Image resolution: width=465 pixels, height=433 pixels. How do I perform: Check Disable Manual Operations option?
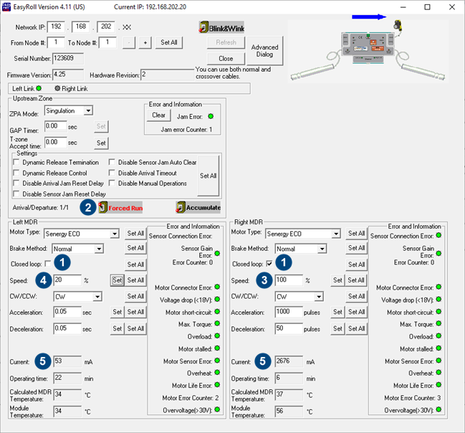tap(112, 183)
